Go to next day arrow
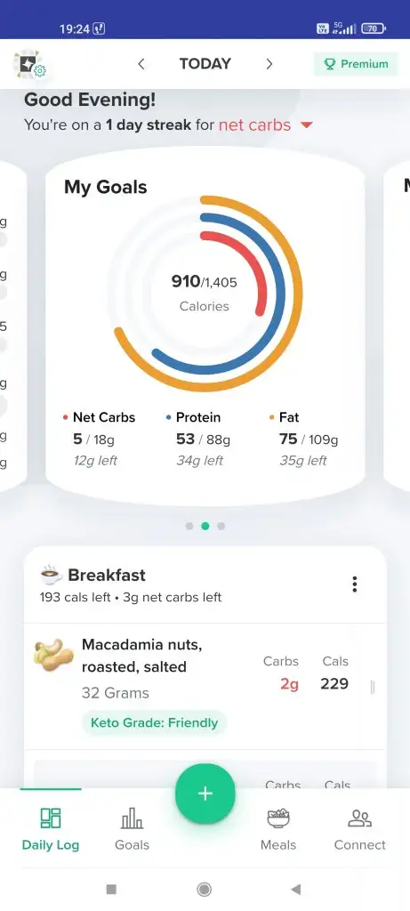Screen dimensions: 410x911 pyautogui.click(x=269, y=64)
